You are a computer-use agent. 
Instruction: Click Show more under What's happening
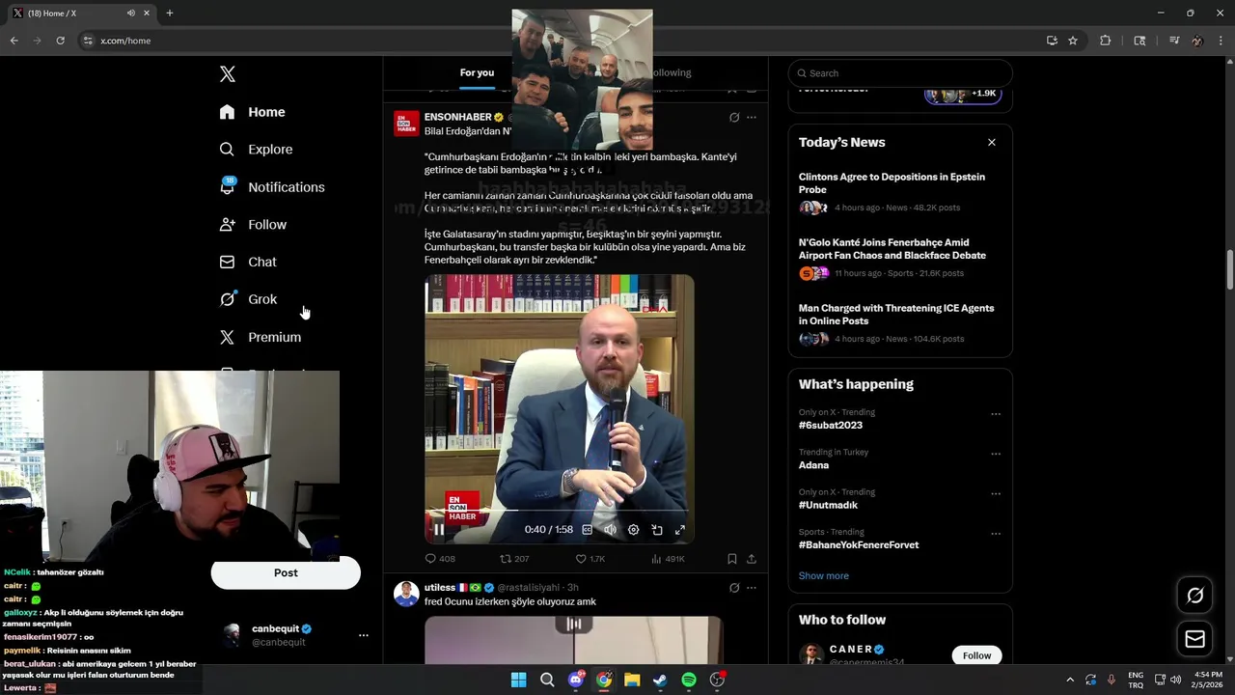pyautogui.click(x=824, y=575)
